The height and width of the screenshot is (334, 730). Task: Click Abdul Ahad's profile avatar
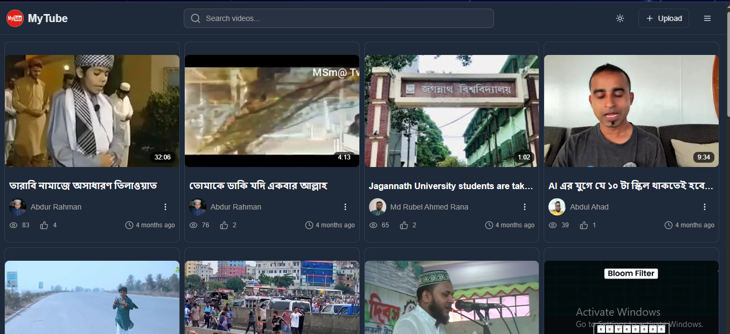(x=557, y=207)
